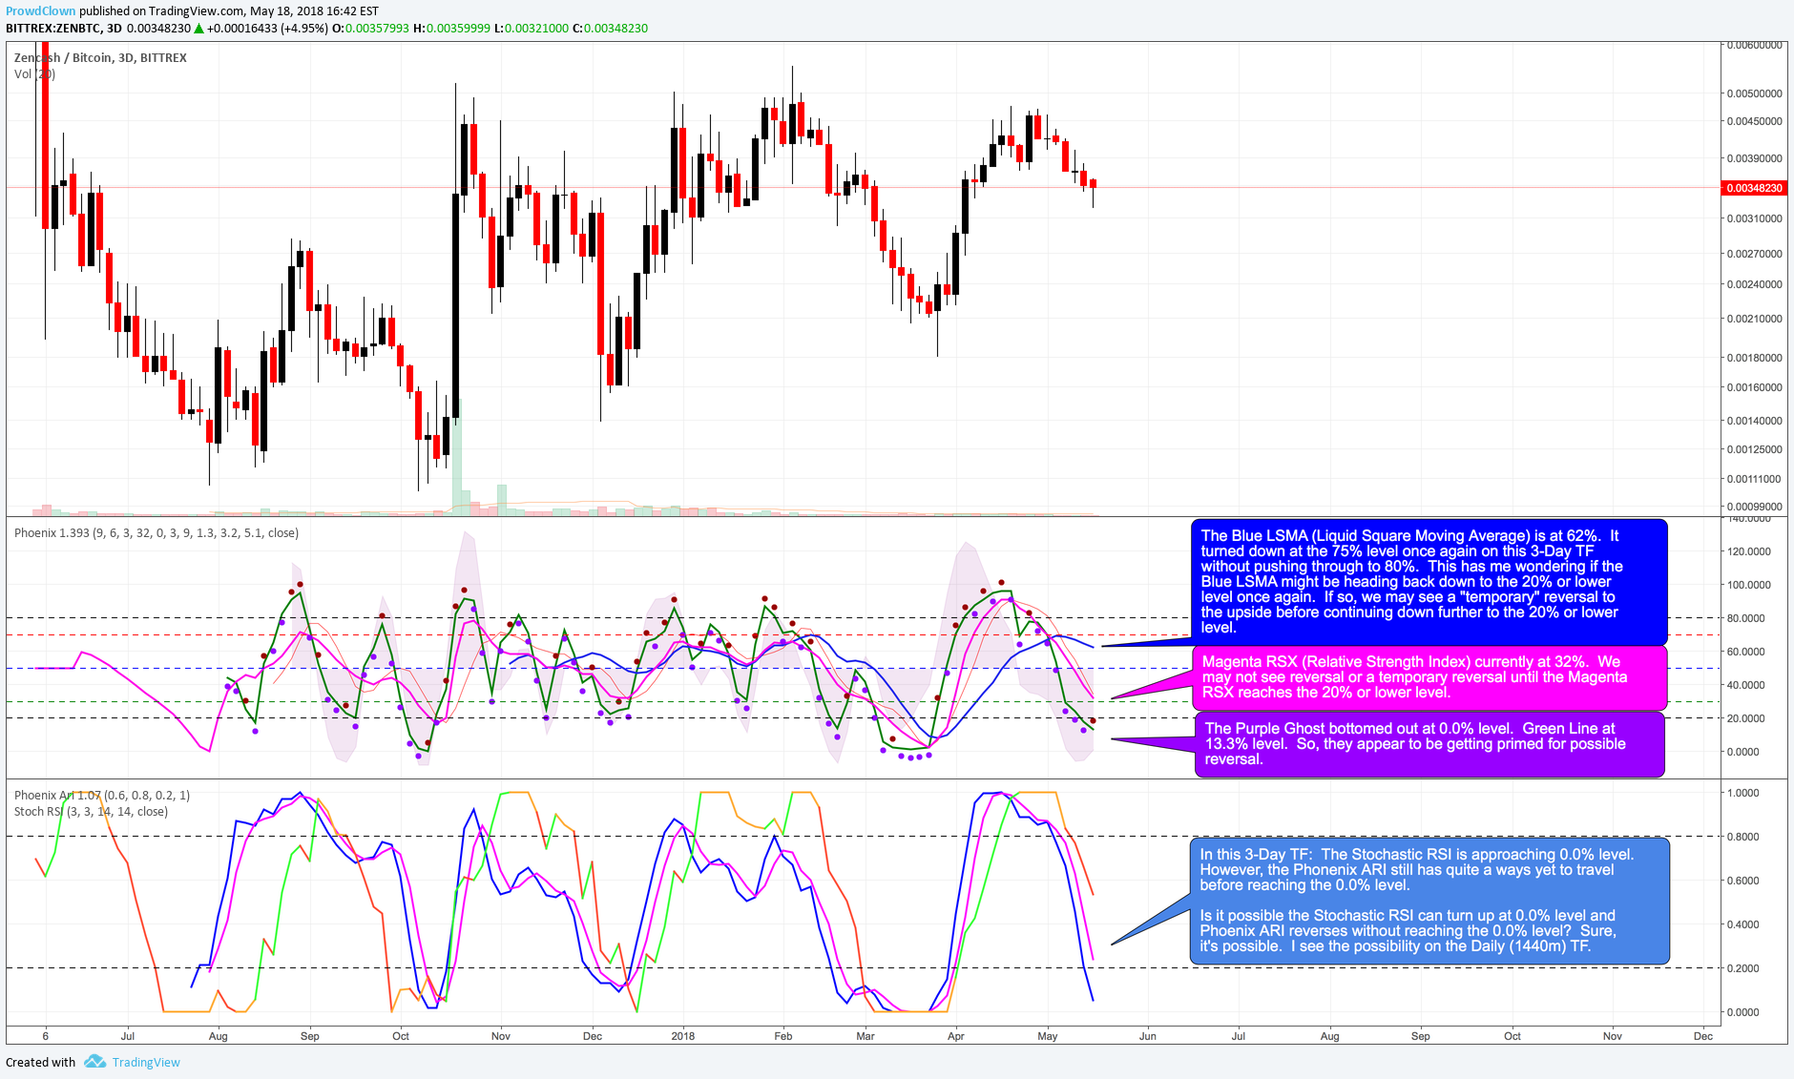
Task: Click the 60.0000 Phoenix scale label
Action: pyautogui.click(x=1748, y=652)
